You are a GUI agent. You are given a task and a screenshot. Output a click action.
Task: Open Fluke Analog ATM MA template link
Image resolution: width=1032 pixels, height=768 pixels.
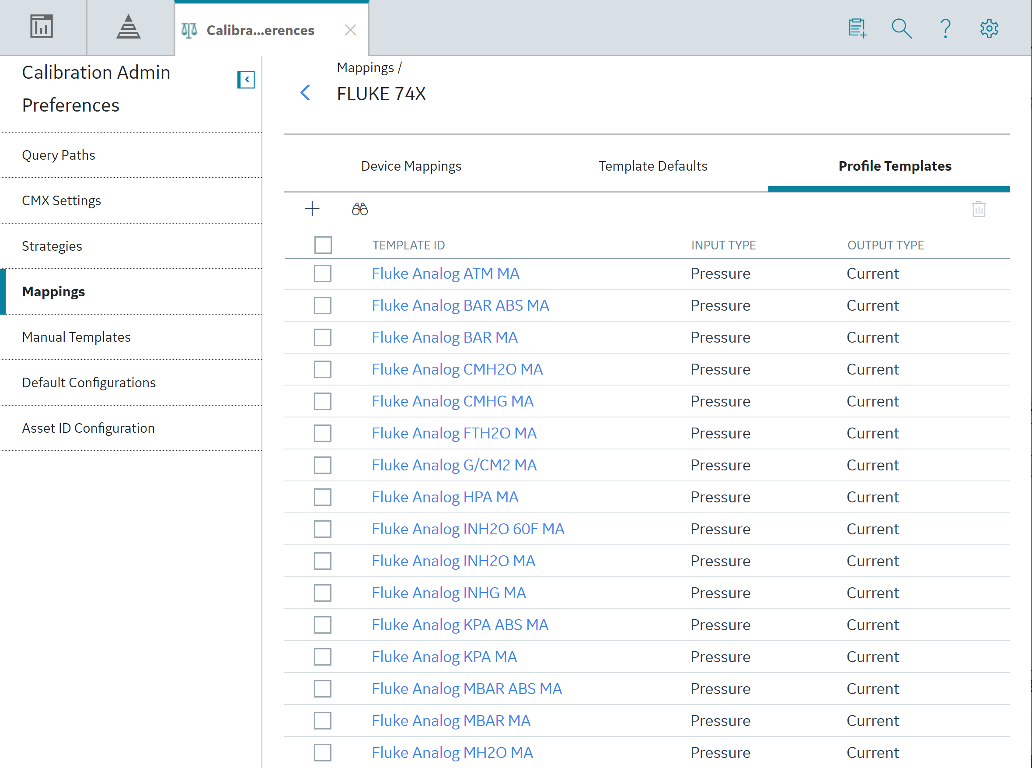click(x=446, y=274)
